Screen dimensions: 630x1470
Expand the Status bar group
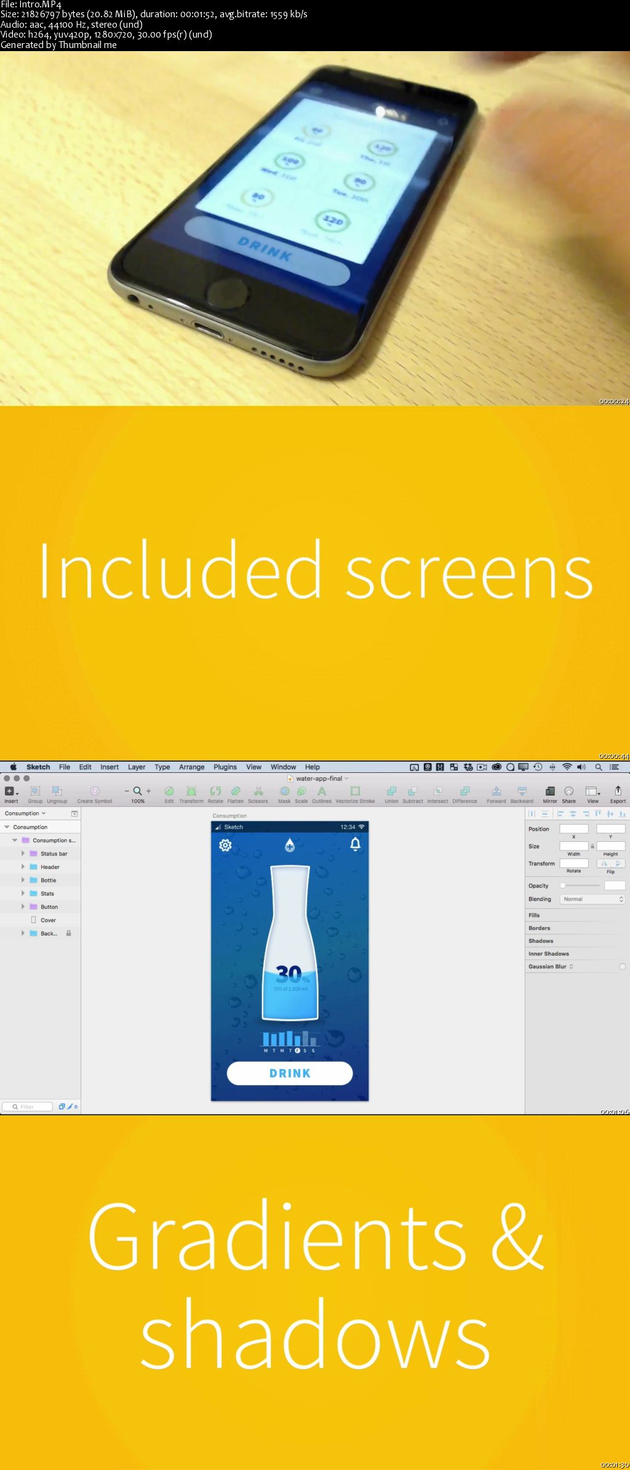coord(23,854)
